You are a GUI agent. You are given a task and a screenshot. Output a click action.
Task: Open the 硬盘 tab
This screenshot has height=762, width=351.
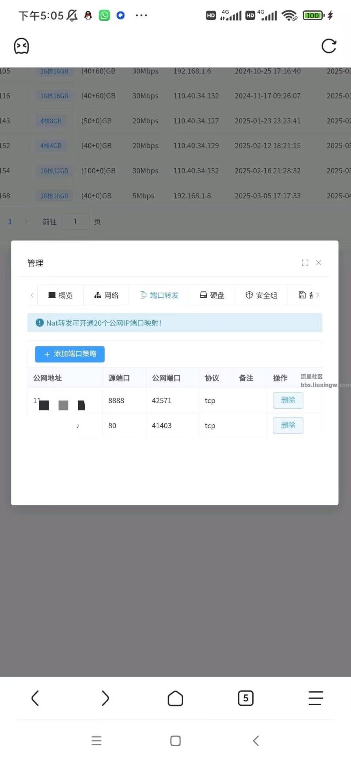pyautogui.click(x=212, y=295)
